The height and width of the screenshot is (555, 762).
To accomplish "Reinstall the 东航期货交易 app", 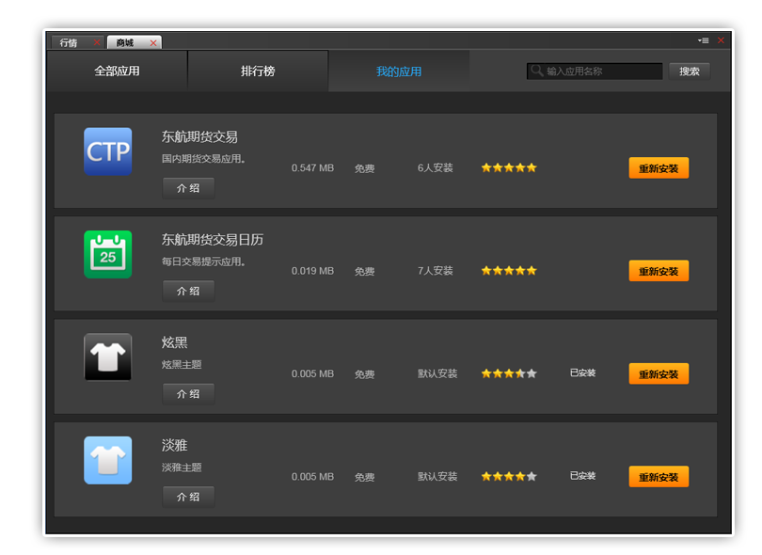I will tap(659, 168).
